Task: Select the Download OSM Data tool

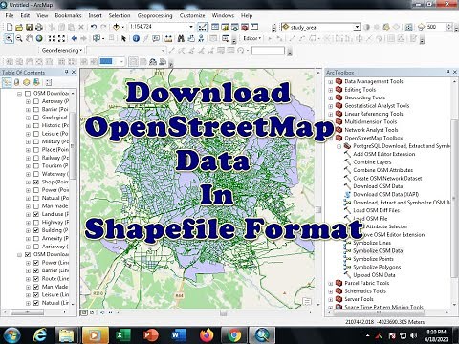Action: click(378, 186)
